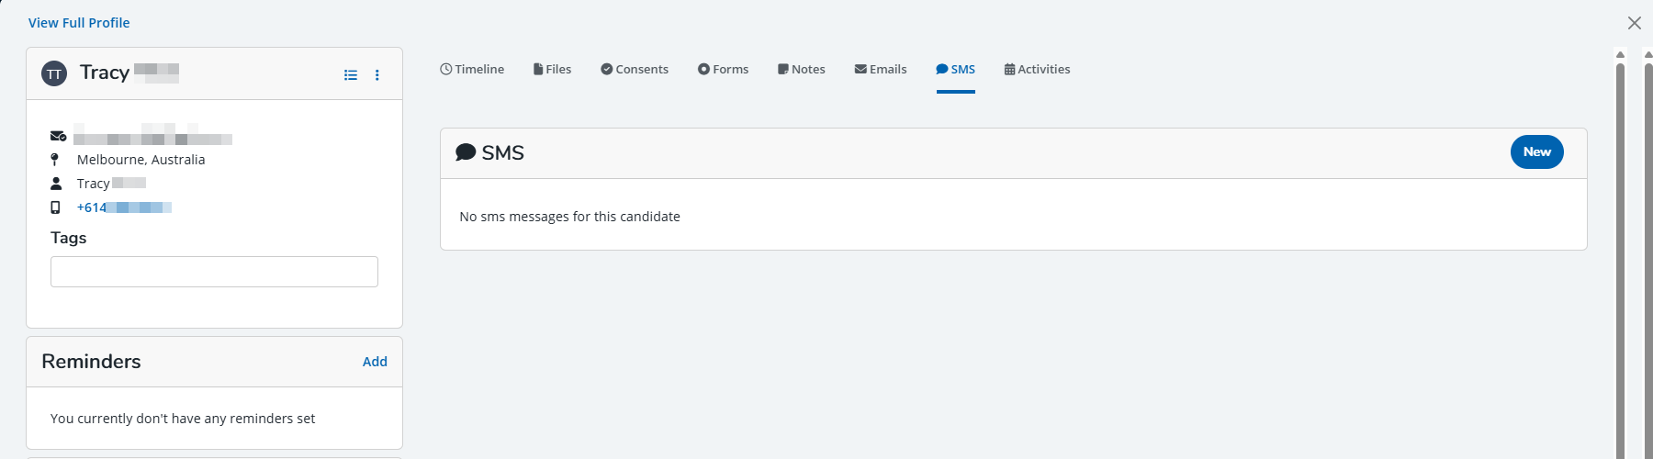This screenshot has height=459, width=1653.
Task: Go to the Consents tab
Action: 634,69
